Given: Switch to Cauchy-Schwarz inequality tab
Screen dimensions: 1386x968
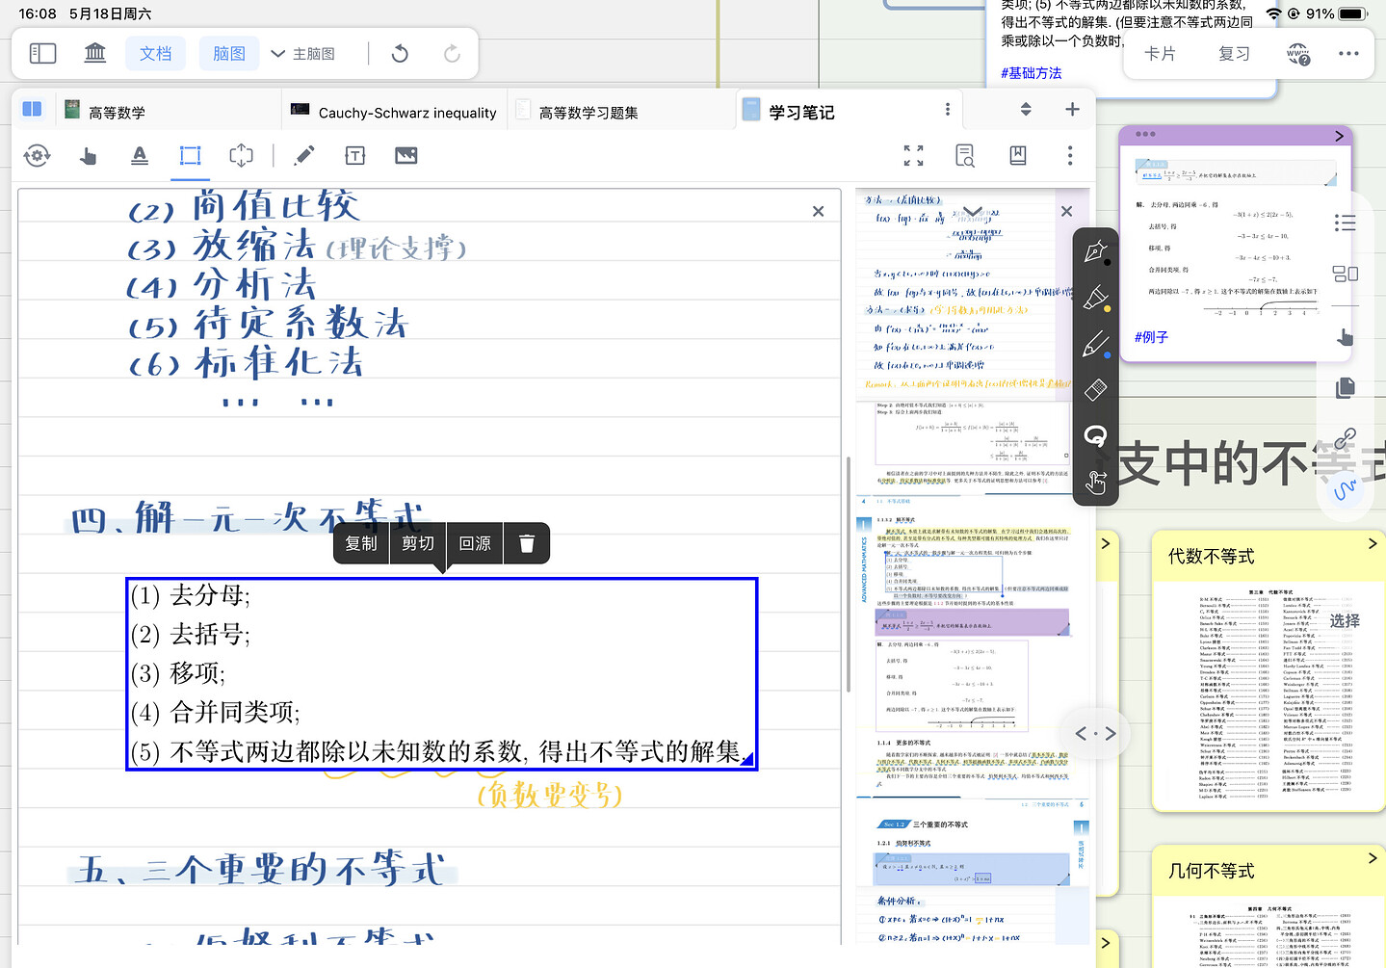Looking at the screenshot, I should coord(394,112).
